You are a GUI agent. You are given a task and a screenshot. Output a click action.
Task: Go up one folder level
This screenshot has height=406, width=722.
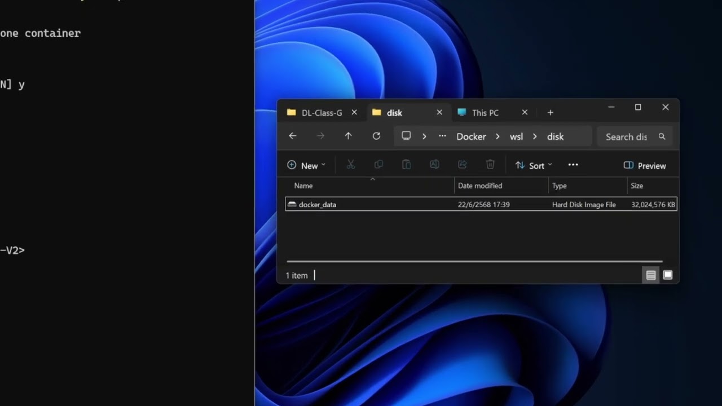(x=348, y=136)
